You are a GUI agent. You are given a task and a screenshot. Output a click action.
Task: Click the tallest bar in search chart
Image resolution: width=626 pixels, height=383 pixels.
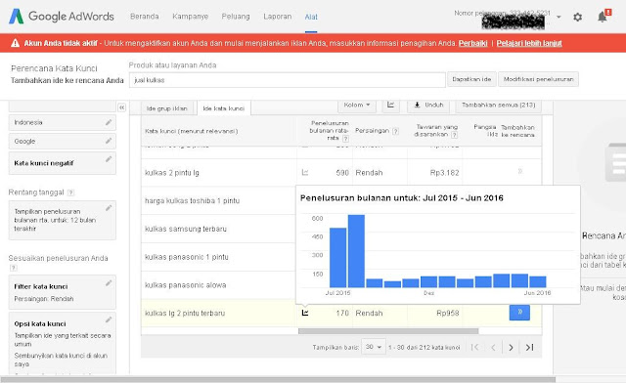[356, 251]
